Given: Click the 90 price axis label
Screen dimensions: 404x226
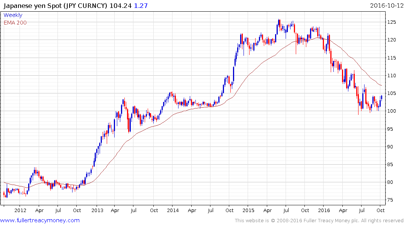Looking at the screenshot, I should click(390, 147).
